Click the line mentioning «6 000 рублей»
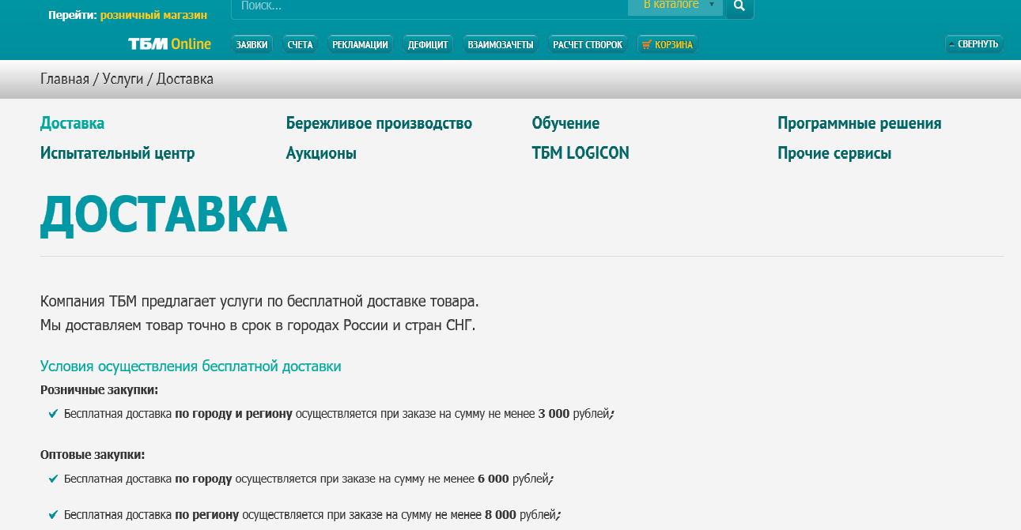1021x530 pixels. click(309, 479)
